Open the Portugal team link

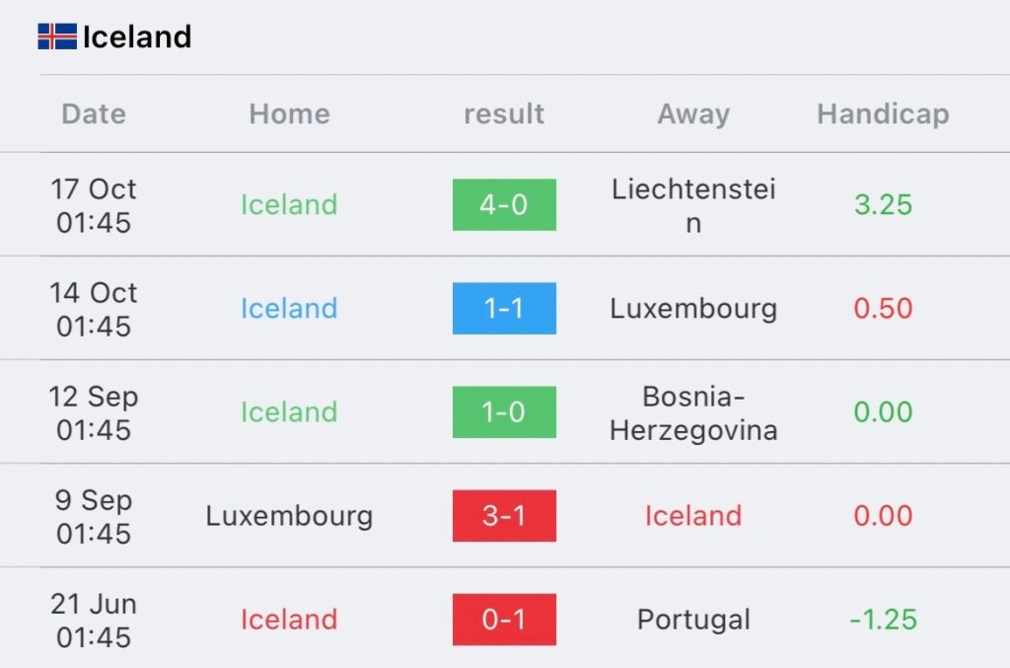[693, 620]
